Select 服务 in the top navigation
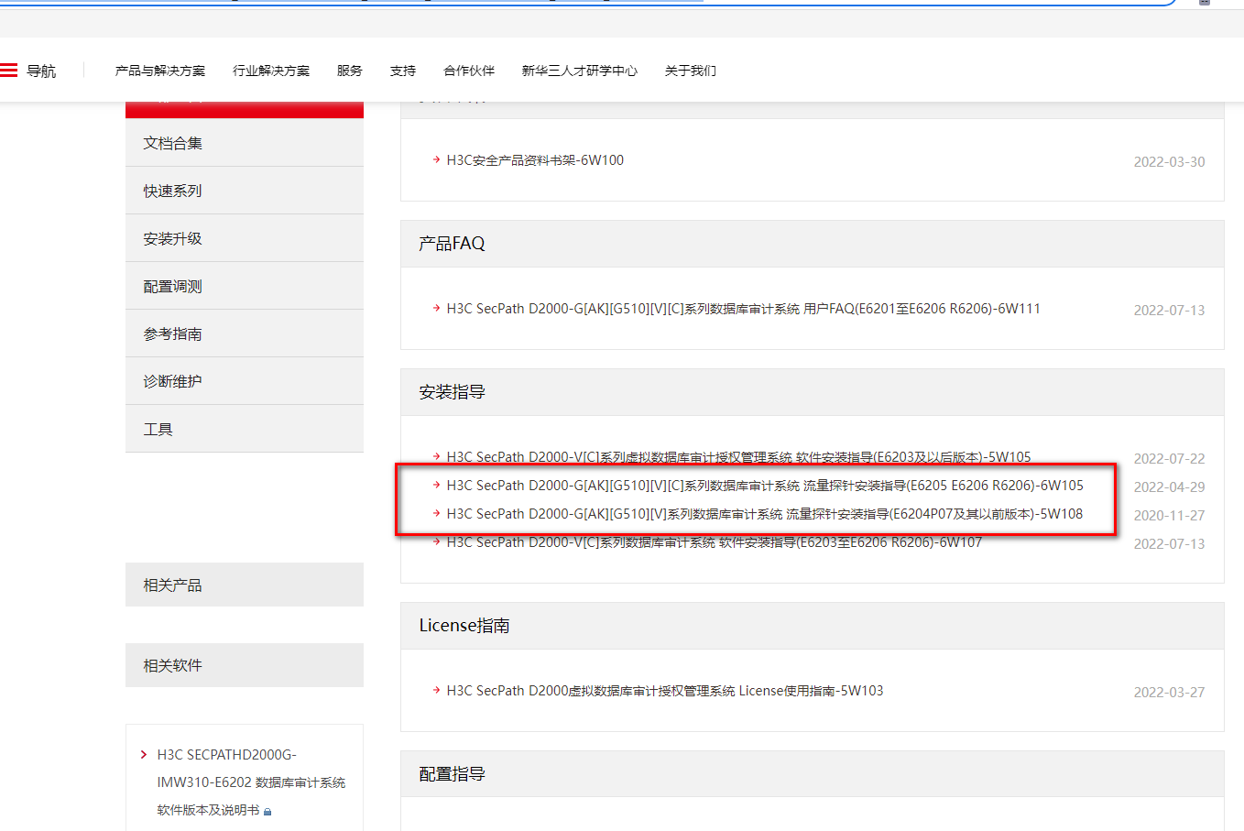The image size is (1244, 831). coord(350,71)
